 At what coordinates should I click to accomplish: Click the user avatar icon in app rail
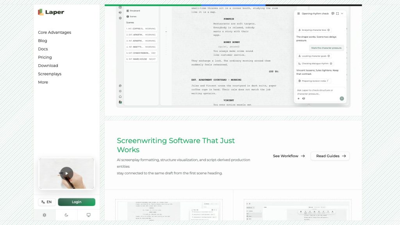[x=120, y=102]
